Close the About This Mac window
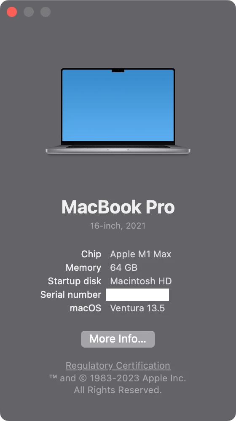This screenshot has width=236, height=421. (x=12, y=12)
